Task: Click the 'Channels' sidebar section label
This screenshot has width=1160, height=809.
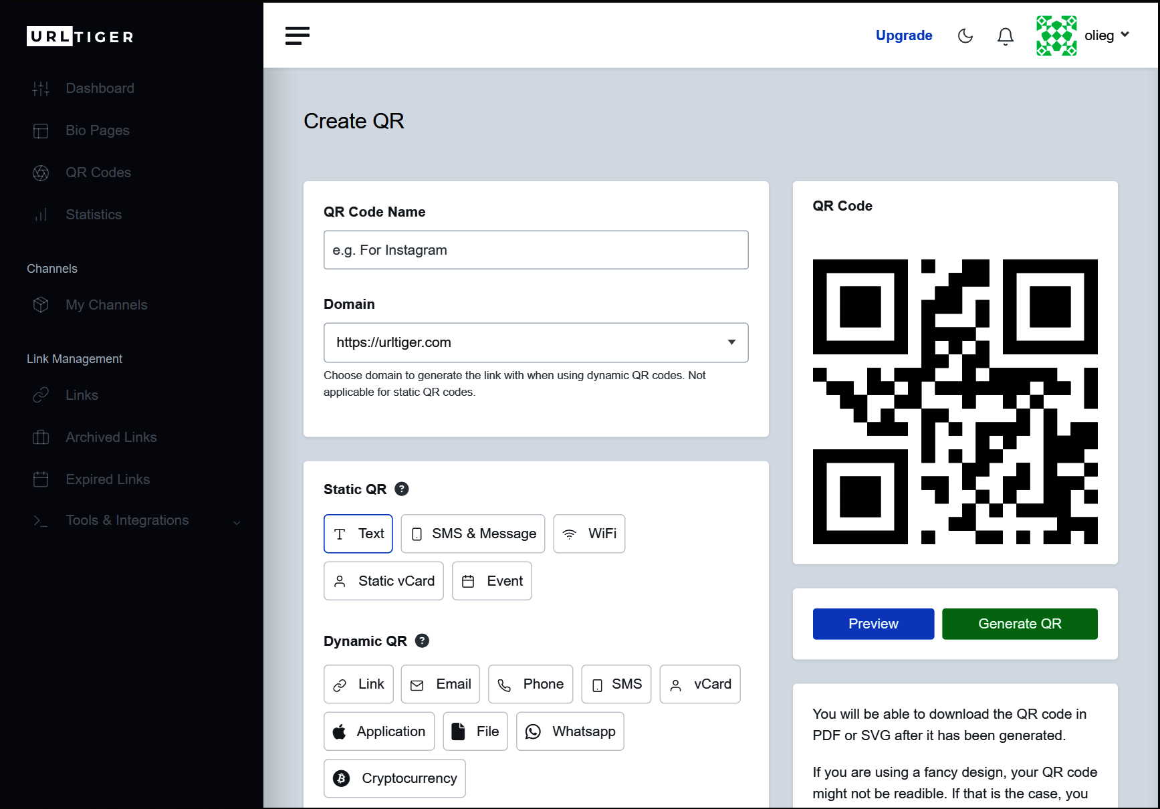Action: (x=52, y=269)
